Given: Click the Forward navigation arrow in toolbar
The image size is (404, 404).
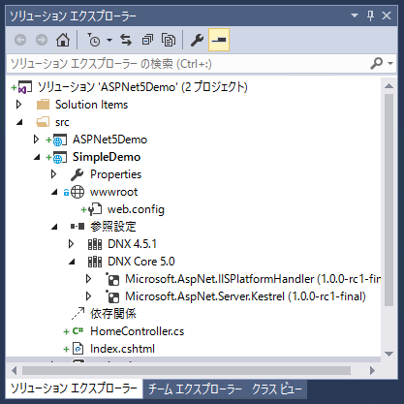Looking at the screenshot, I should pos(42,40).
